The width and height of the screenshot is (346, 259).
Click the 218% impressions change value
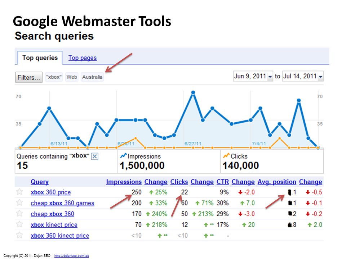tap(159, 225)
